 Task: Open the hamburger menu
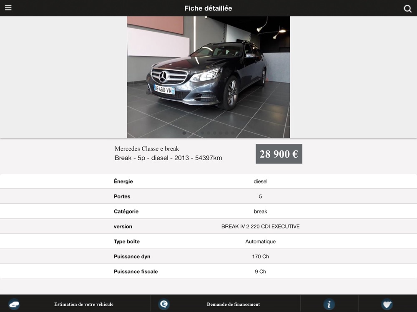(x=8, y=7)
